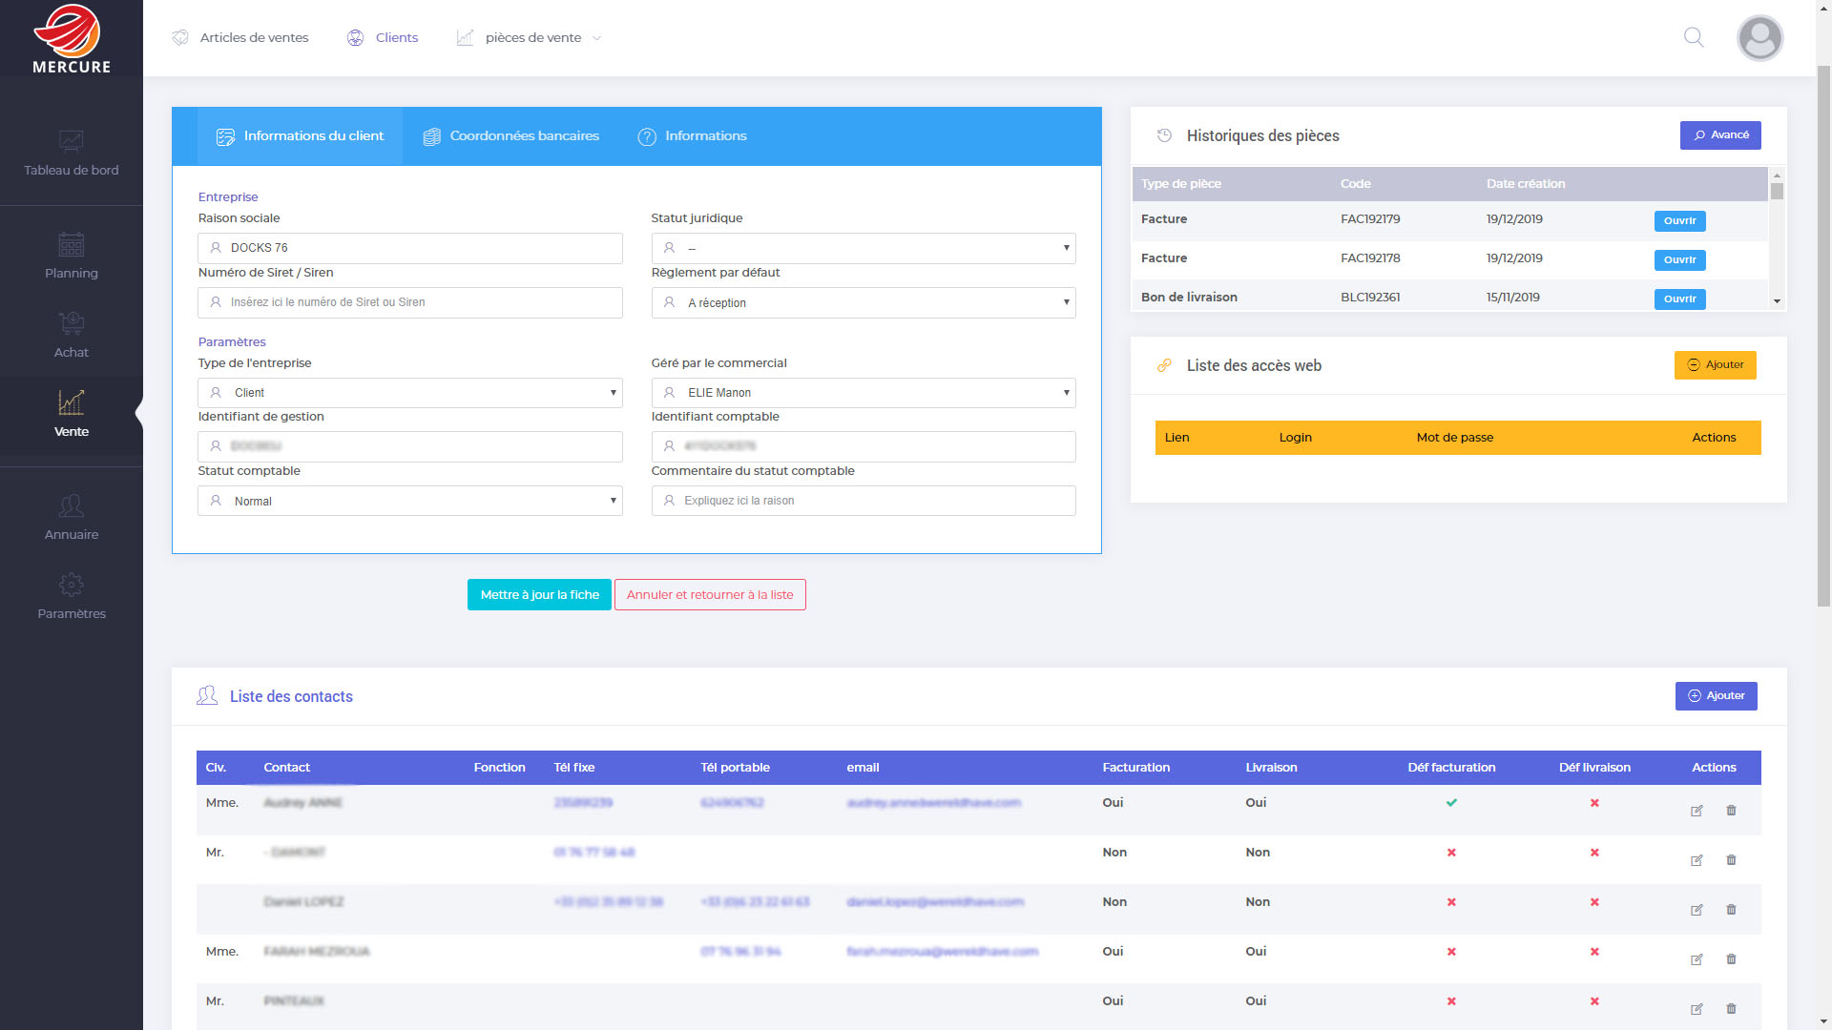The image size is (1832, 1030).
Task: Open invoice FAC192179 with Ouvrir
Action: click(1679, 221)
